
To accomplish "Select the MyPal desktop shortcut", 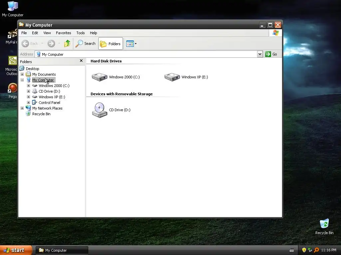I will (x=11, y=37).
